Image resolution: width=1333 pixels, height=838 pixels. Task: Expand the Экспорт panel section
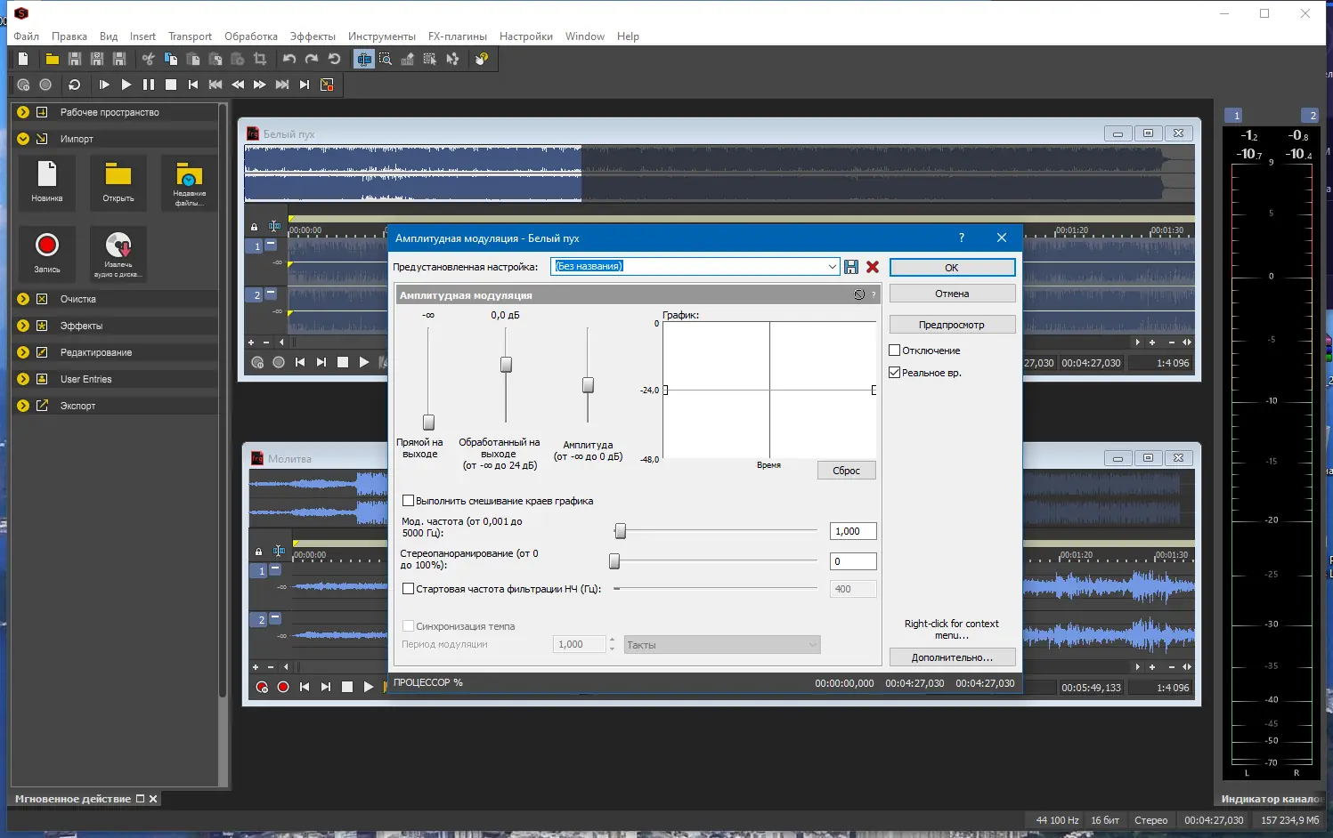pos(23,406)
